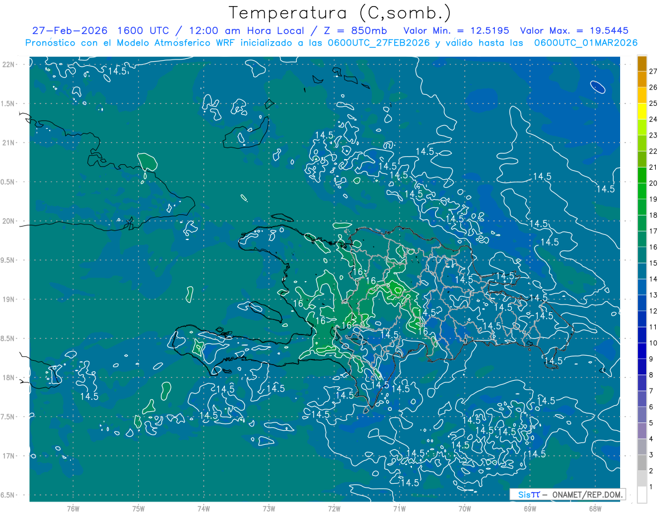Click the 18N latitude axis label
Viewport: 668px width, 516px height.
coord(8,377)
